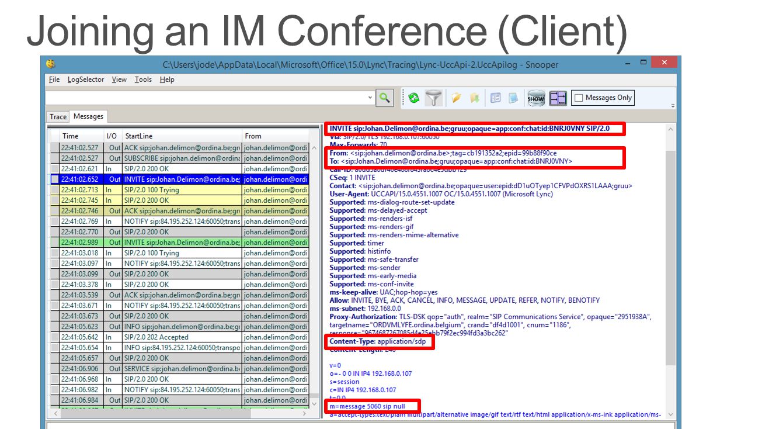Screen dimensions: 762x429
Task: Select the Messages tab
Action: click(x=88, y=116)
